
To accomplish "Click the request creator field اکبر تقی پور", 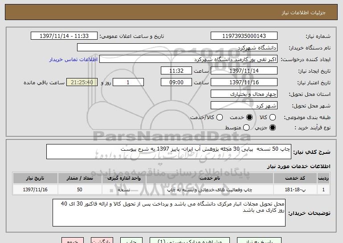I will click(x=188, y=59).
